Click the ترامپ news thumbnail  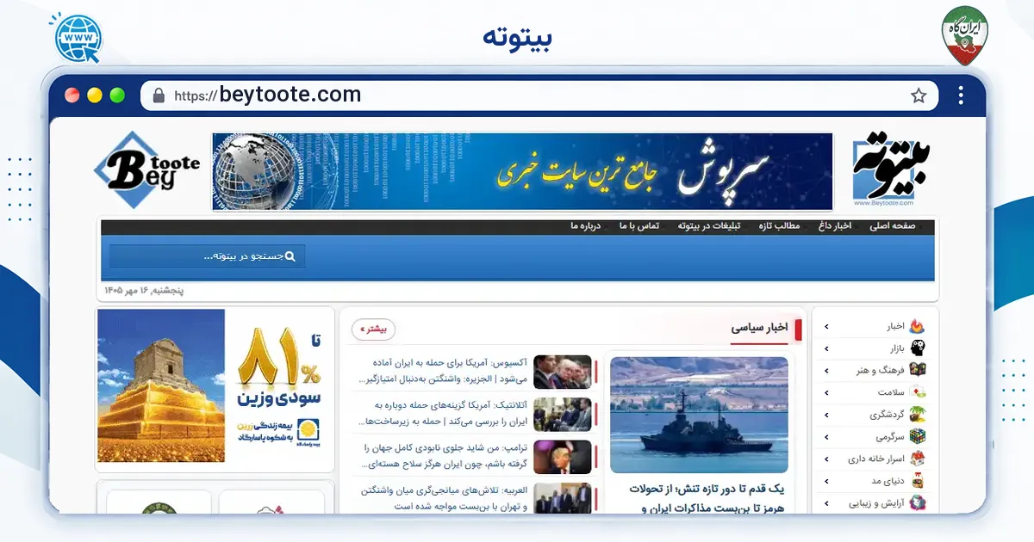(563, 457)
